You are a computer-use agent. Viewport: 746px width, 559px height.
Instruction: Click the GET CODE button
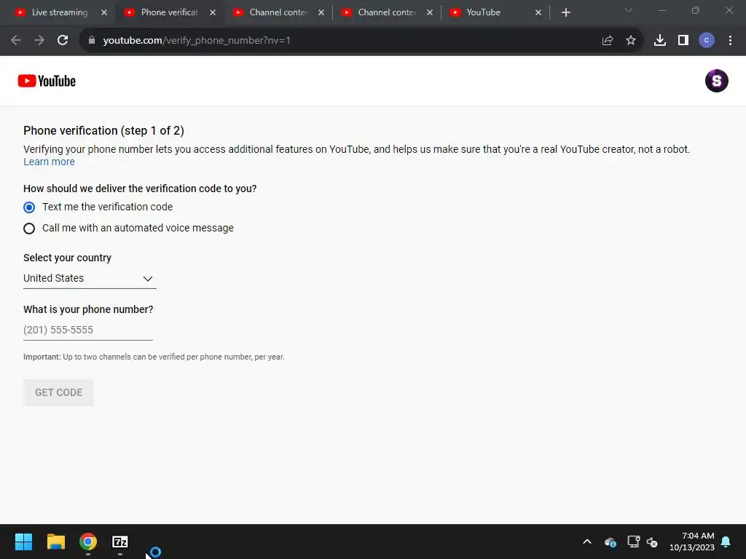pyautogui.click(x=58, y=392)
